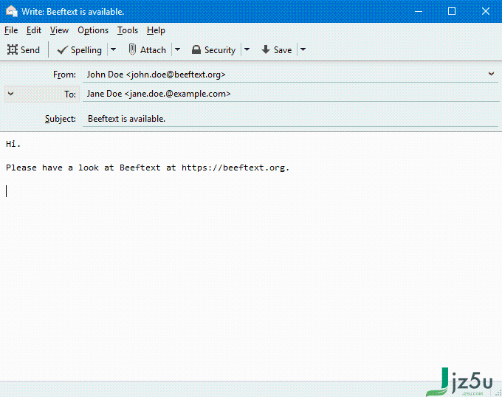Click the Save down-arrow icon
The width and height of the screenshot is (502, 397).
pos(266,49)
